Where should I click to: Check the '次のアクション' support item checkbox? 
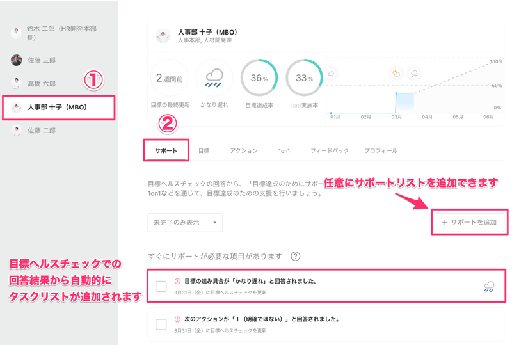pos(161,325)
